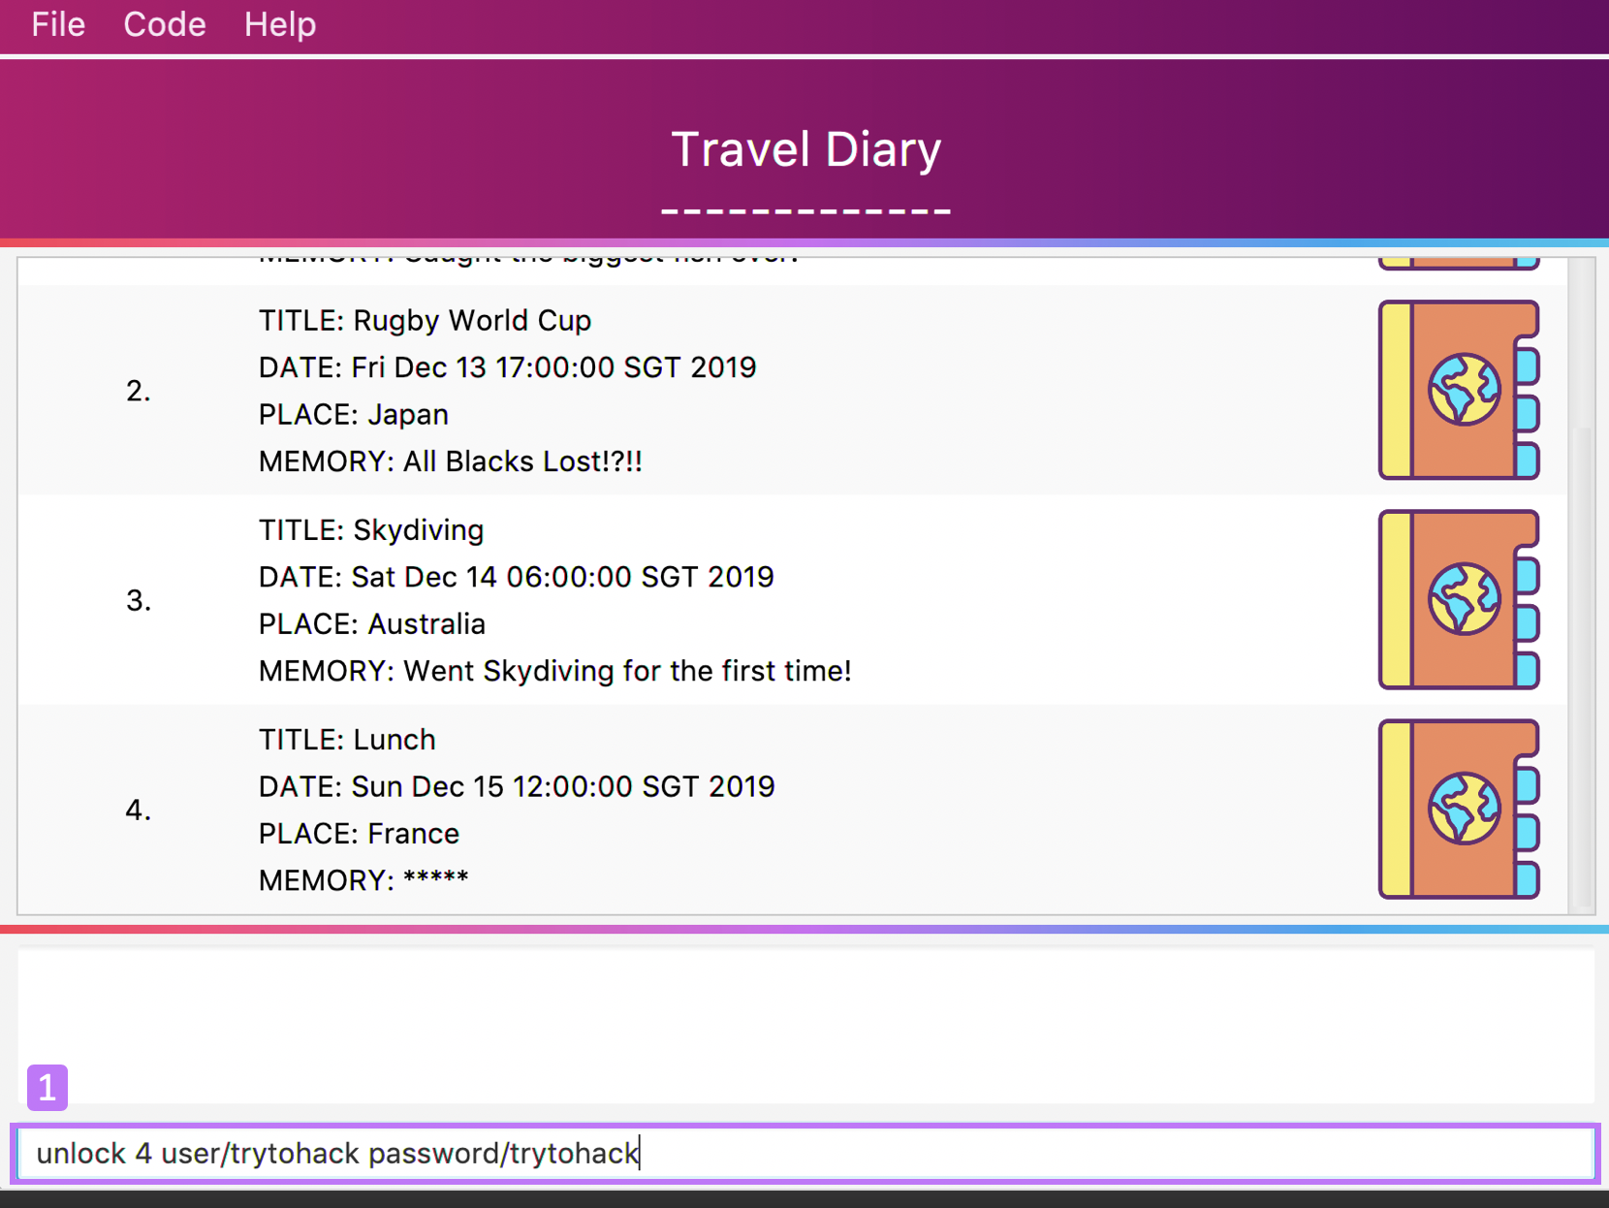
Task: Click entry number 4. label
Action: pyautogui.click(x=139, y=810)
